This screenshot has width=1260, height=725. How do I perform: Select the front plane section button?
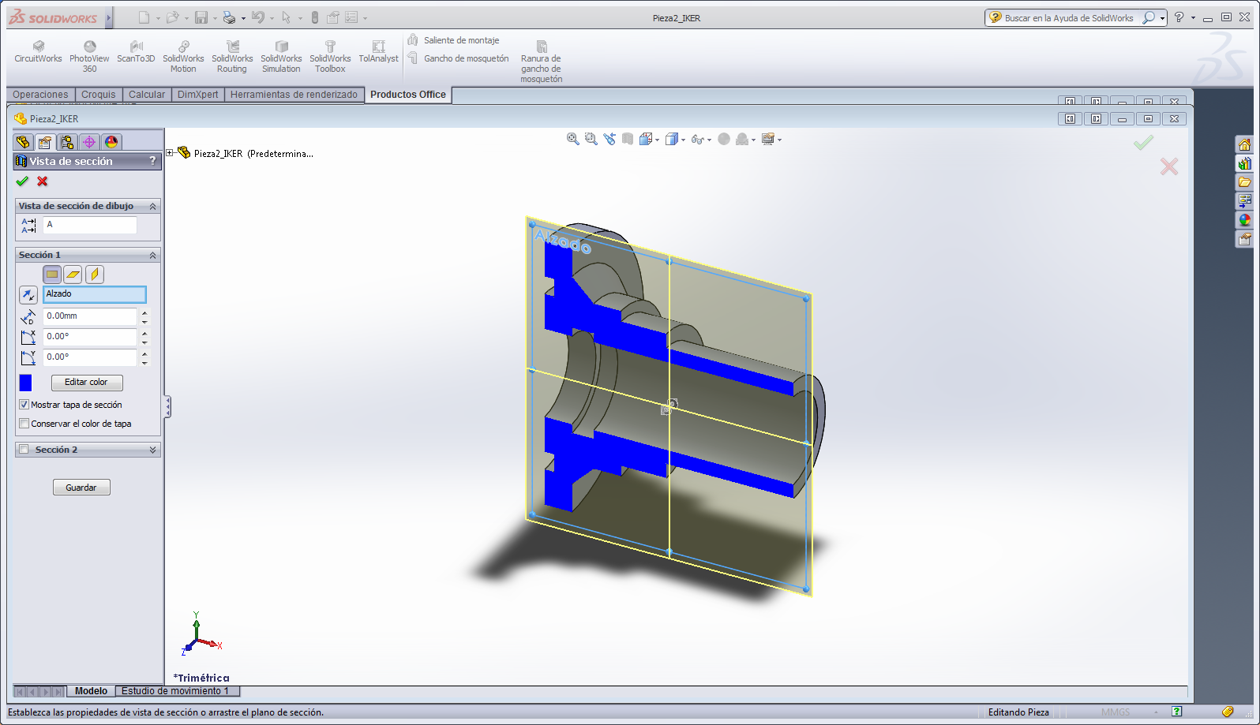click(x=52, y=275)
